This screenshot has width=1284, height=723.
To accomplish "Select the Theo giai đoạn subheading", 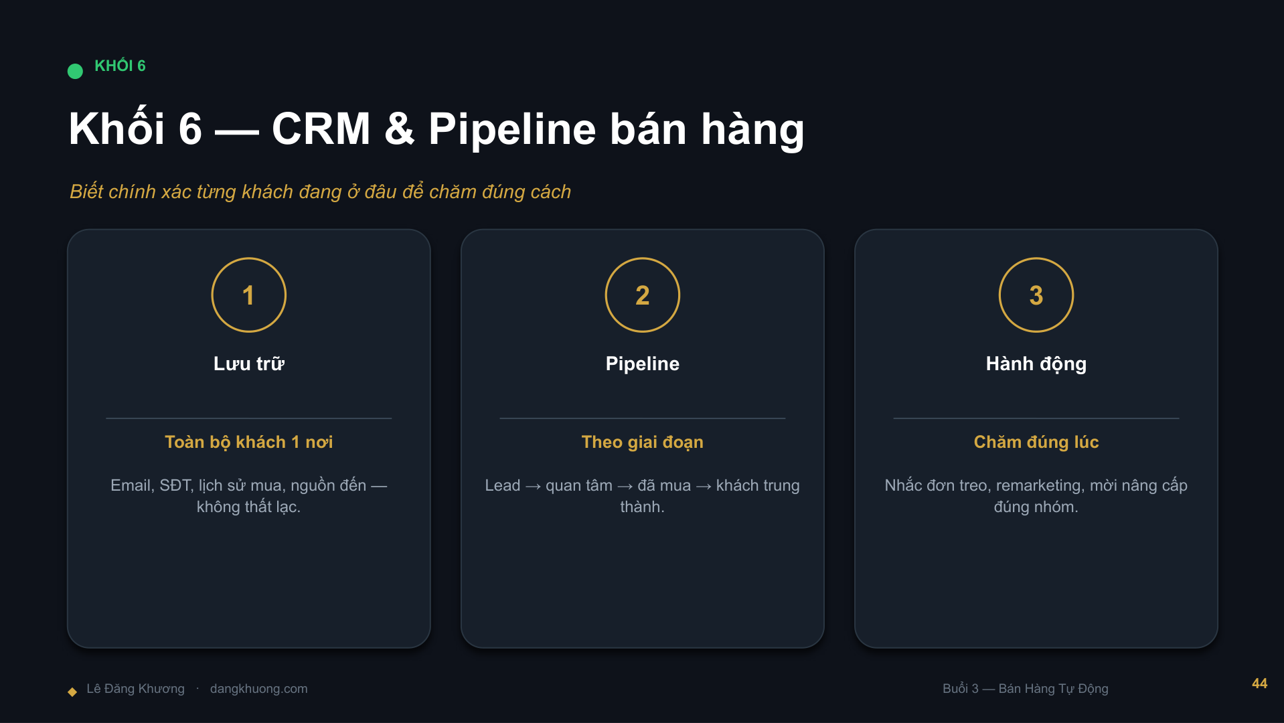I will [642, 442].
